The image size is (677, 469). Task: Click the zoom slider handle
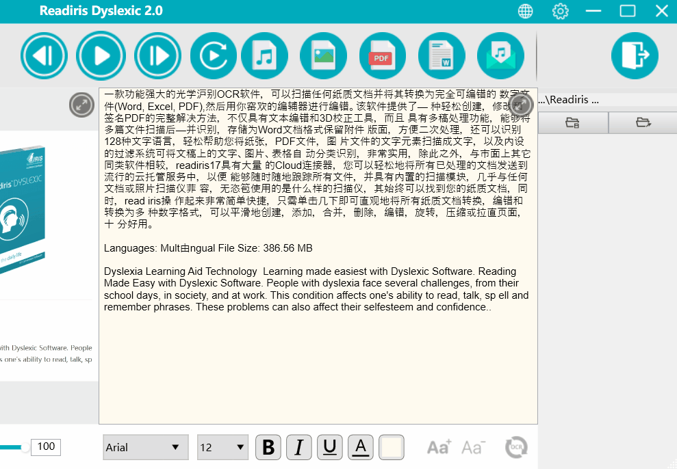(25, 447)
